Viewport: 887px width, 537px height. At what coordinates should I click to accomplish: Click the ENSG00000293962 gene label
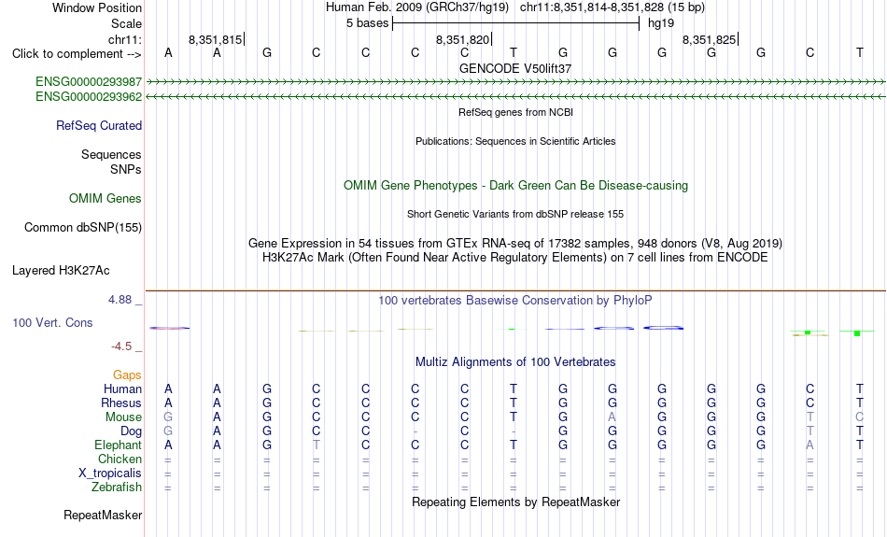point(89,97)
